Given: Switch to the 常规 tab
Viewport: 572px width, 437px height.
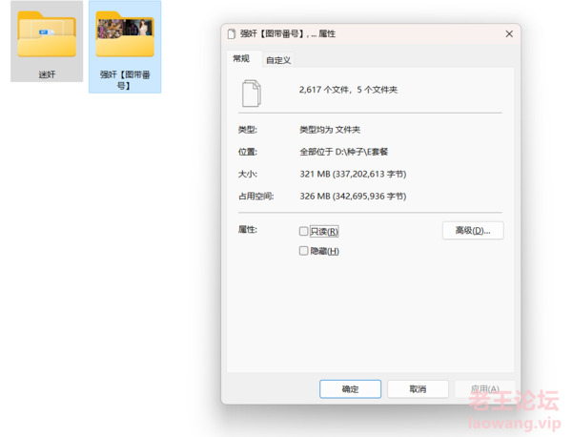Looking at the screenshot, I should [x=241, y=59].
